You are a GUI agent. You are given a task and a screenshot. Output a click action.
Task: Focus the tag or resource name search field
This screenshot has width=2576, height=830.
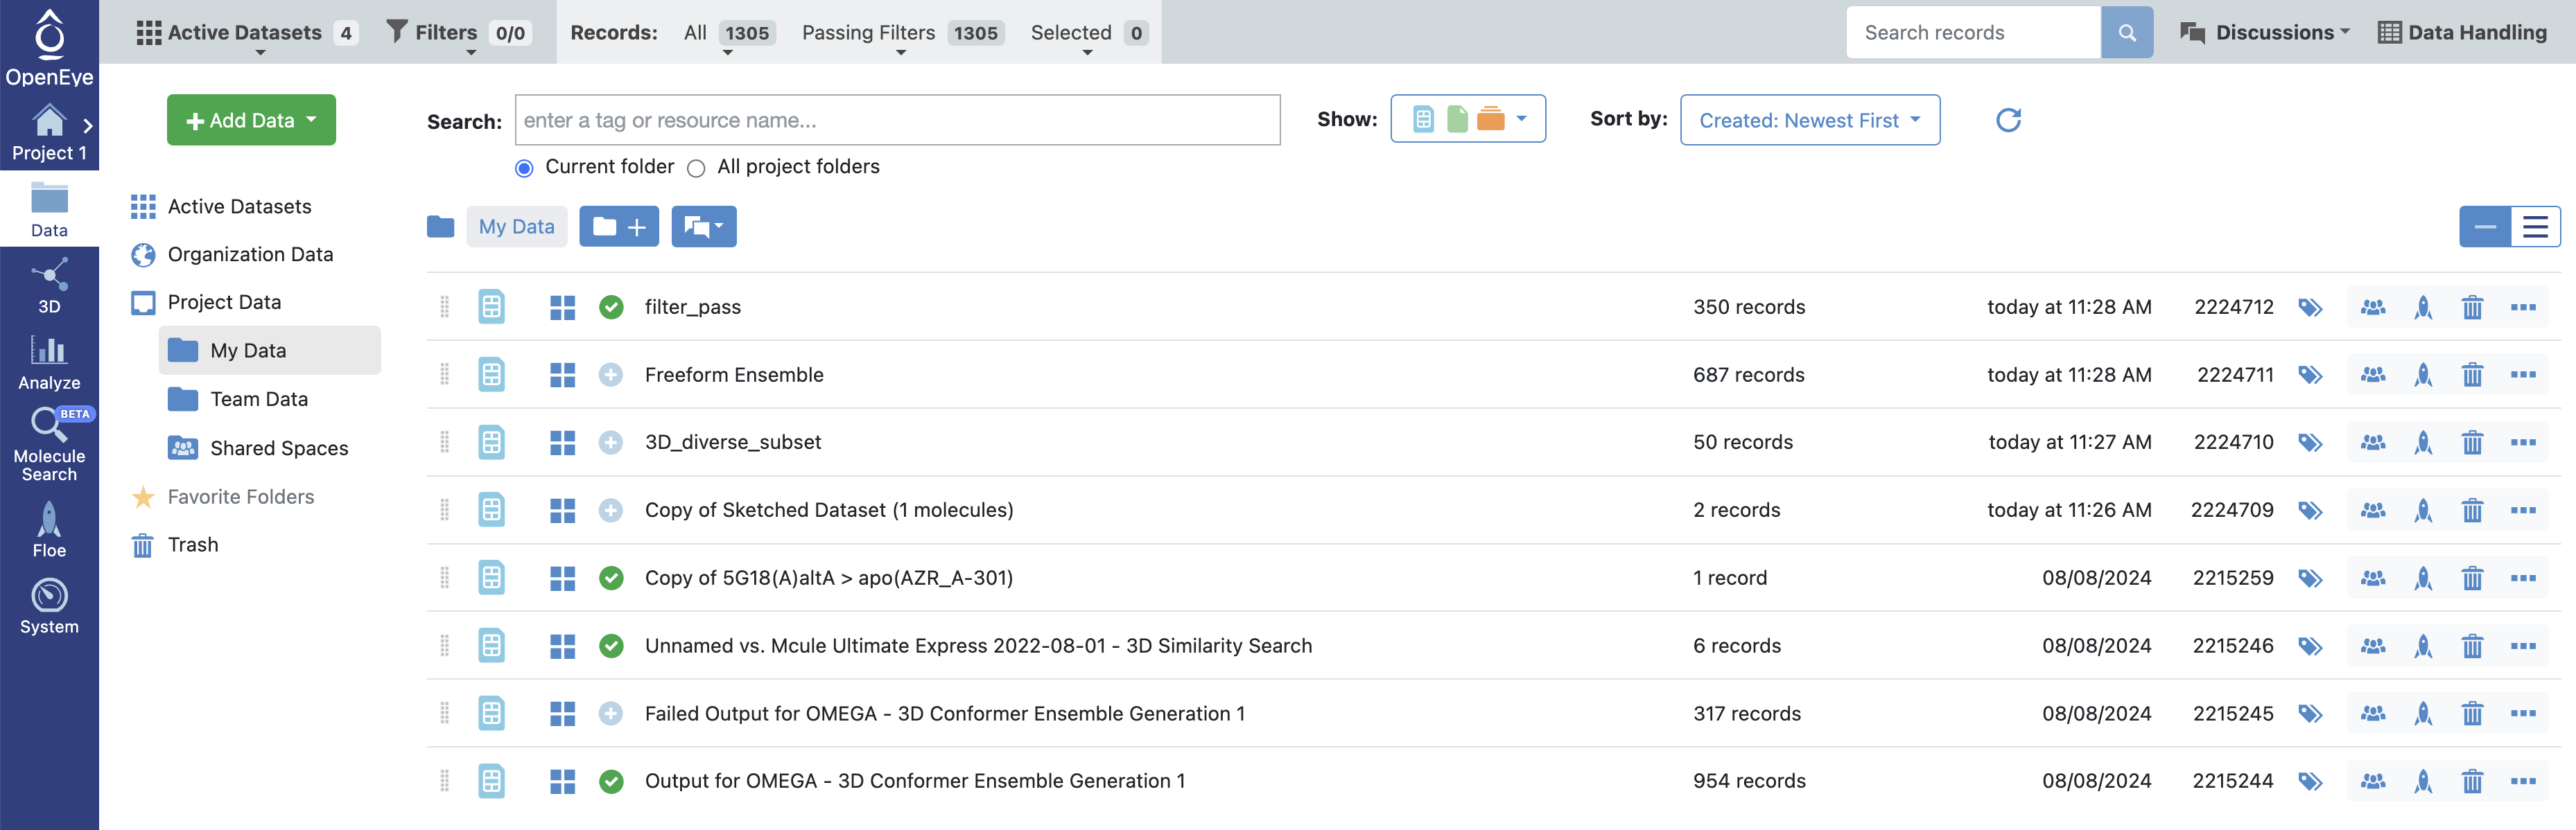897,120
